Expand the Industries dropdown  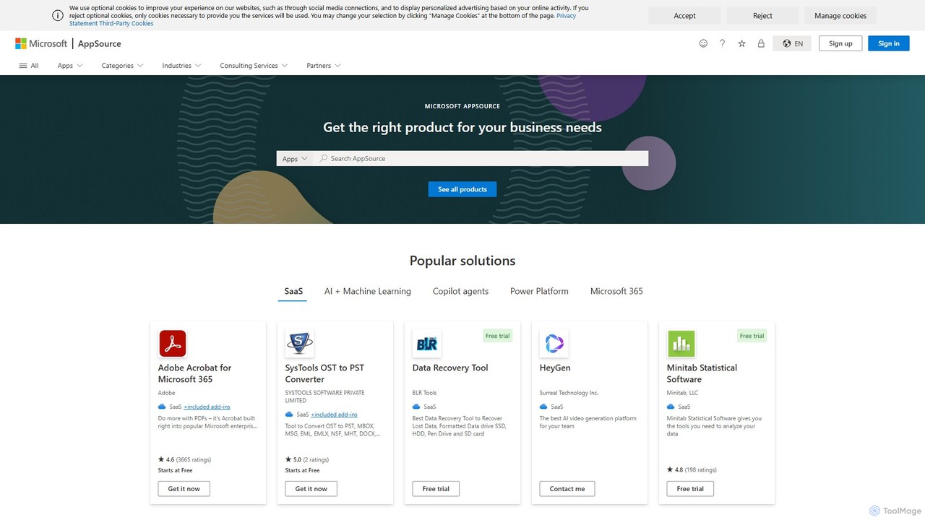[x=181, y=66]
